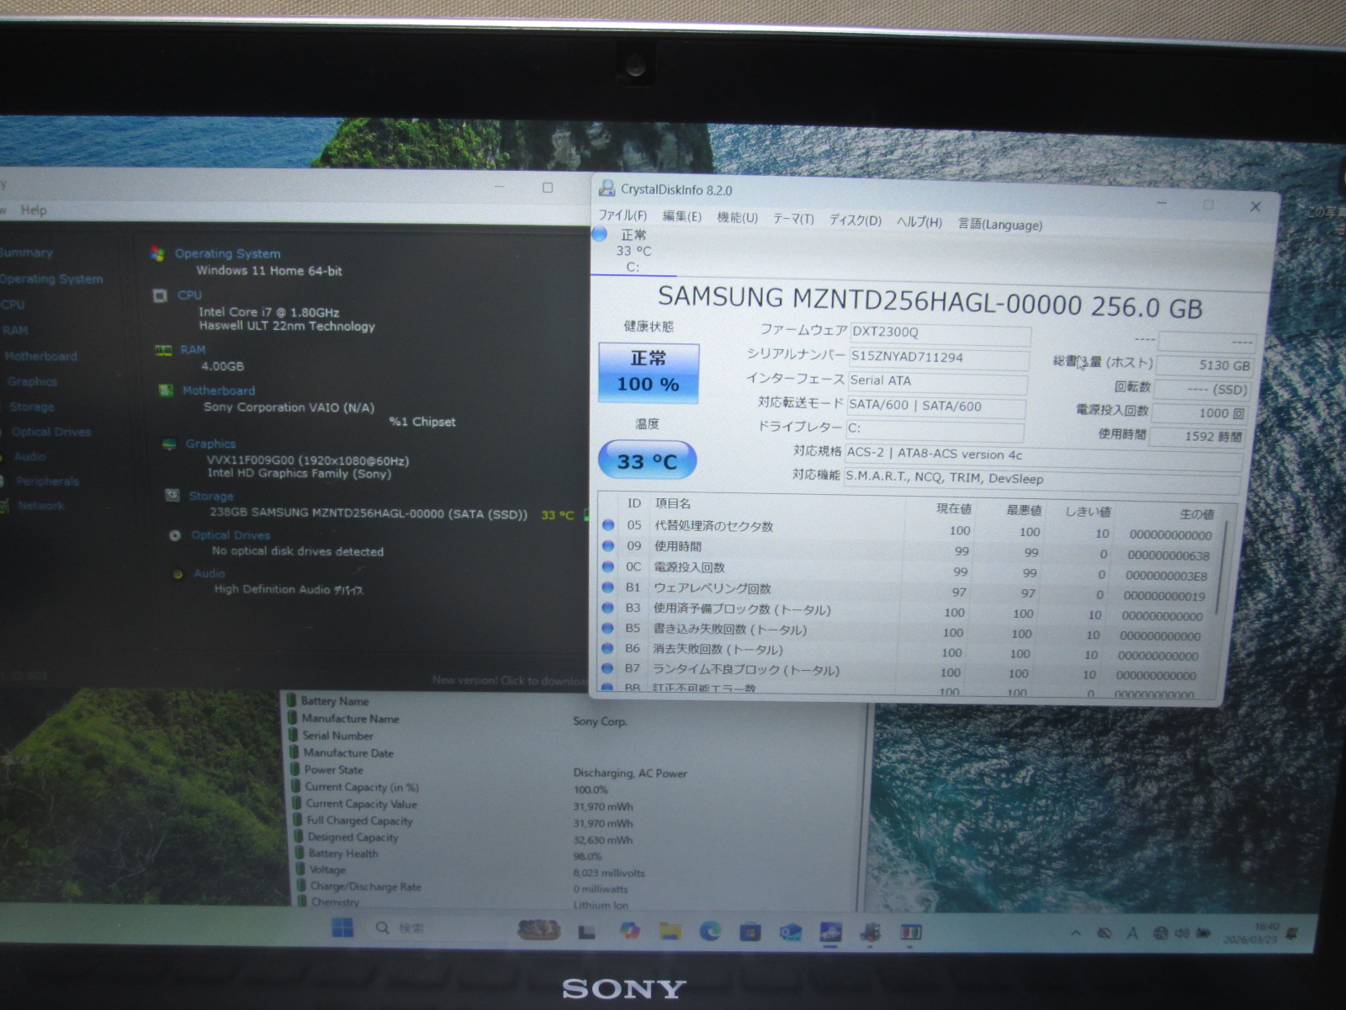Select the C: drive tab with 正常 status
This screenshot has height=1010, width=1346.
coord(633,250)
